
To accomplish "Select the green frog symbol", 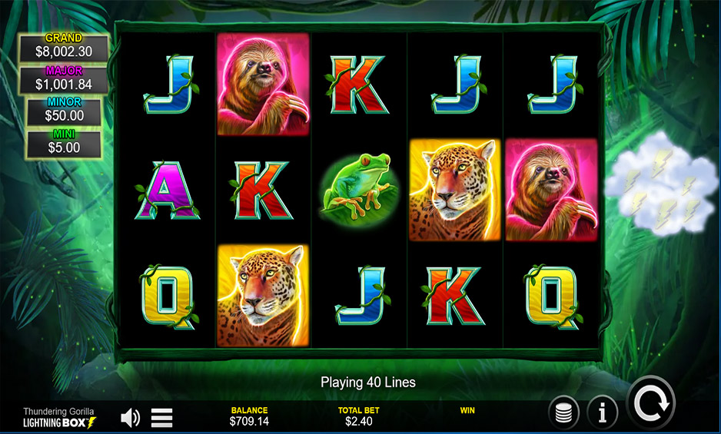I will click(359, 187).
